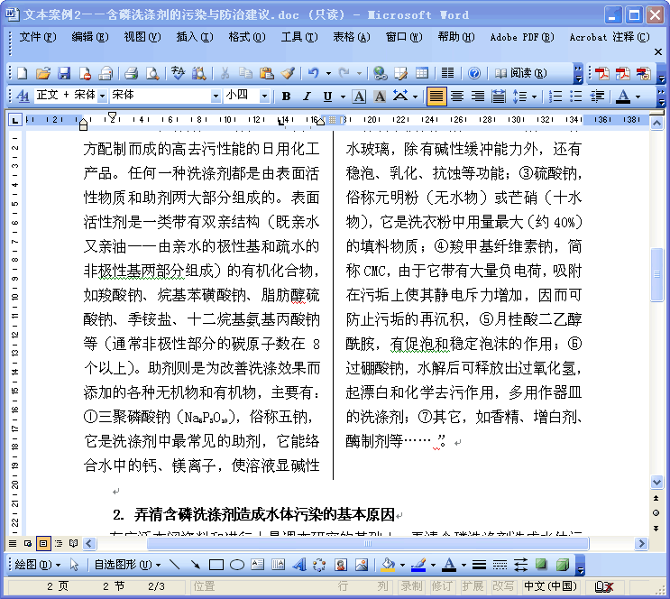This screenshot has width=670, height=599.
Task: Select the Rectangle drawing tool
Action: coord(216,565)
